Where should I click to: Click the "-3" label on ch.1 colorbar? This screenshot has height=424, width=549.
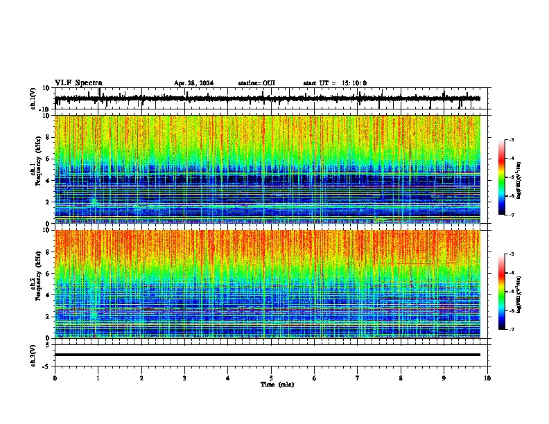pos(511,139)
